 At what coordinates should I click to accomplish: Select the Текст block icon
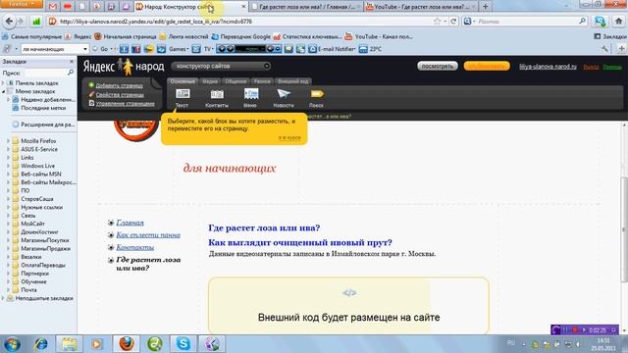[x=183, y=94]
